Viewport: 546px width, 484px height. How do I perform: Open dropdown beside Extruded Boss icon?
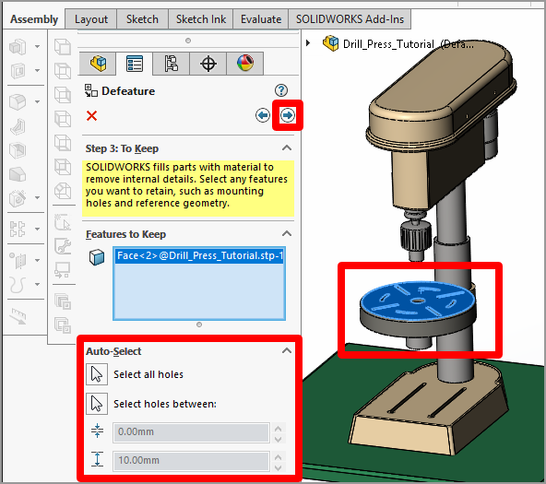37,46
